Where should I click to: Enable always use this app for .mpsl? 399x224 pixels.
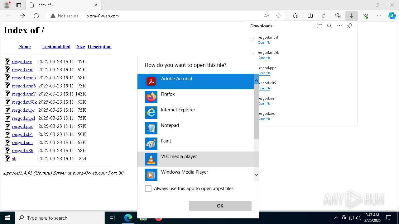tap(148, 189)
